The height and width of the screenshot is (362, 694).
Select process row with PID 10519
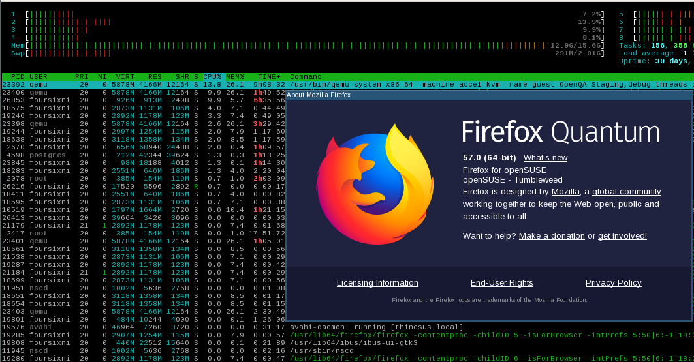point(144,209)
